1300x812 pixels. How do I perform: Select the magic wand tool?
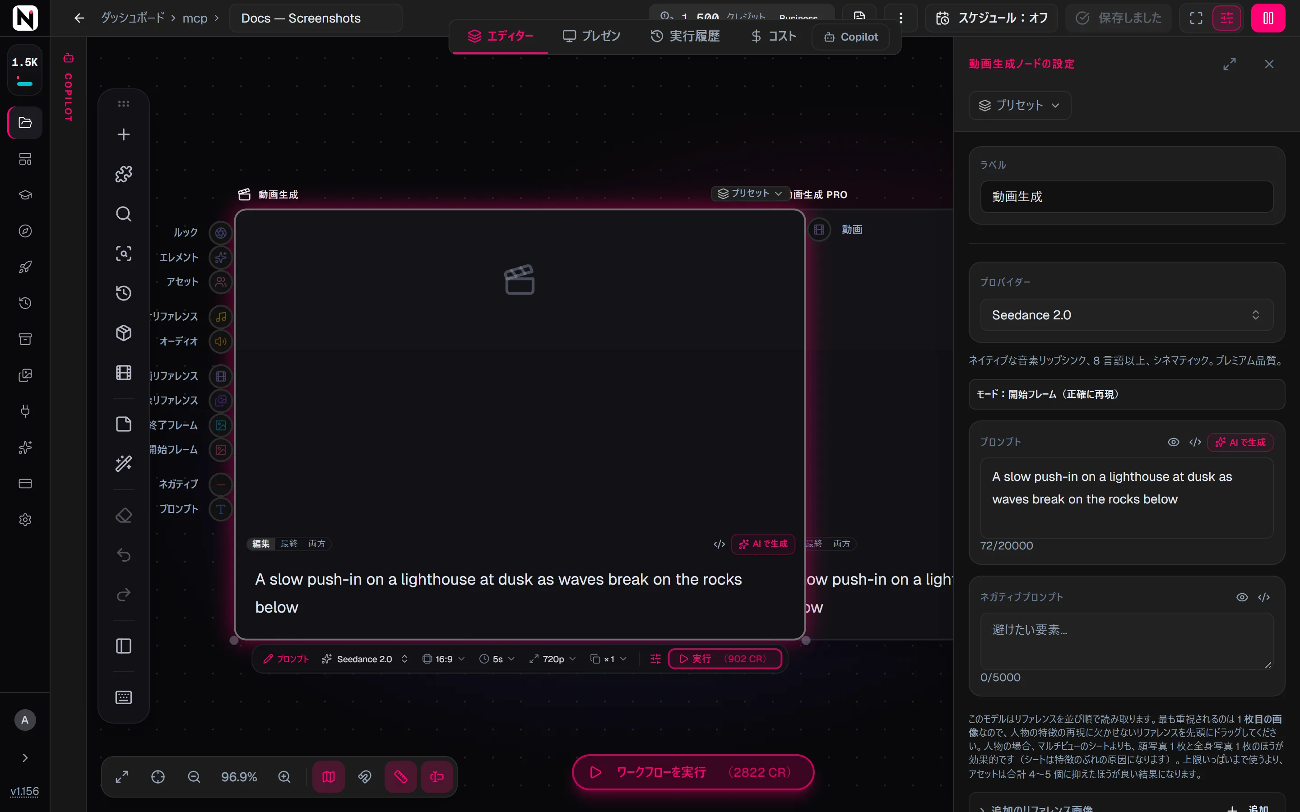(x=124, y=463)
